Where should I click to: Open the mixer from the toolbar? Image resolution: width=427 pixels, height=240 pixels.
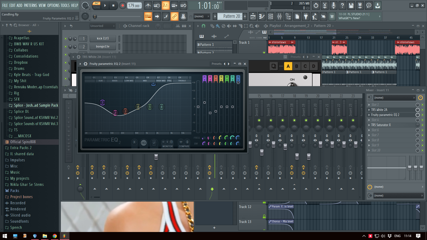click(279, 17)
